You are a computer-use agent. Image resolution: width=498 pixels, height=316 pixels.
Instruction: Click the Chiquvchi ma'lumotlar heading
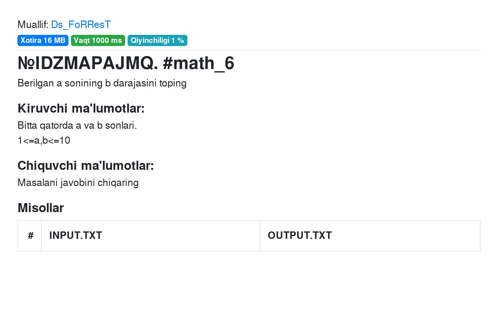pos(86,166)
